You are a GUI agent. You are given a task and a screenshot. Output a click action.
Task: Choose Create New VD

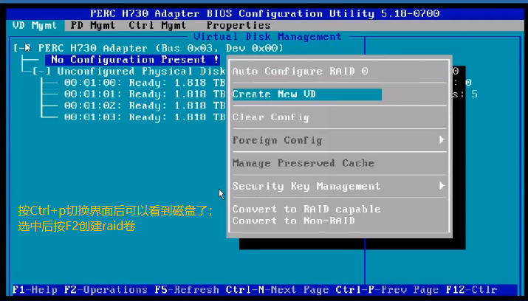click(306, 94)
